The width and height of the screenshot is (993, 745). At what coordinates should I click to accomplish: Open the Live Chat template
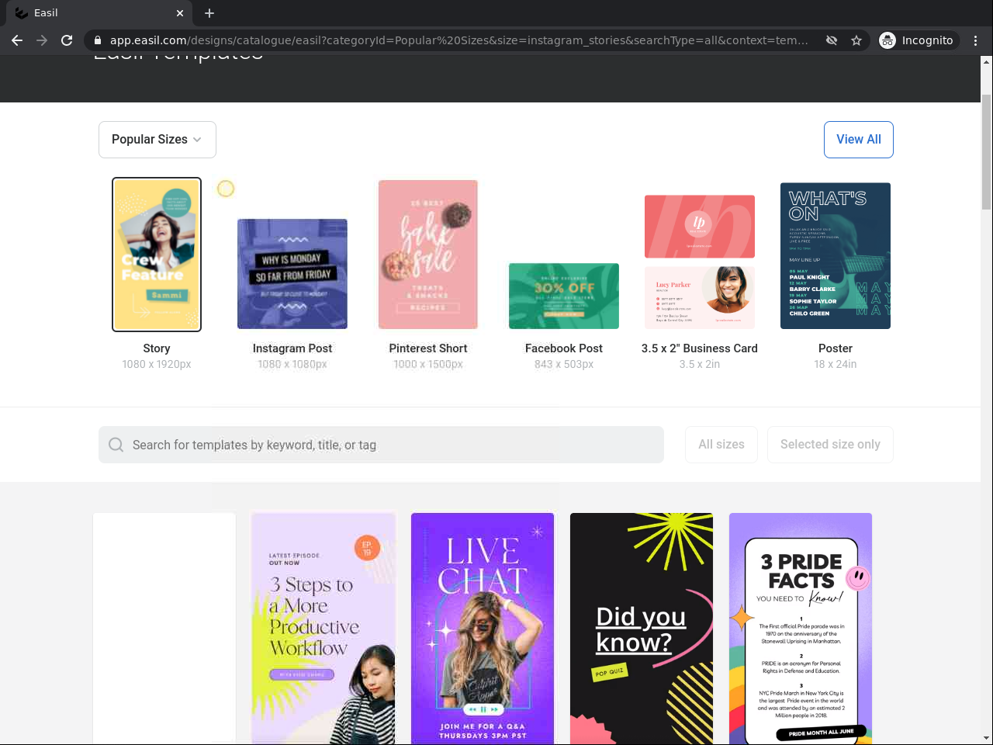click(x=483, y=629)
